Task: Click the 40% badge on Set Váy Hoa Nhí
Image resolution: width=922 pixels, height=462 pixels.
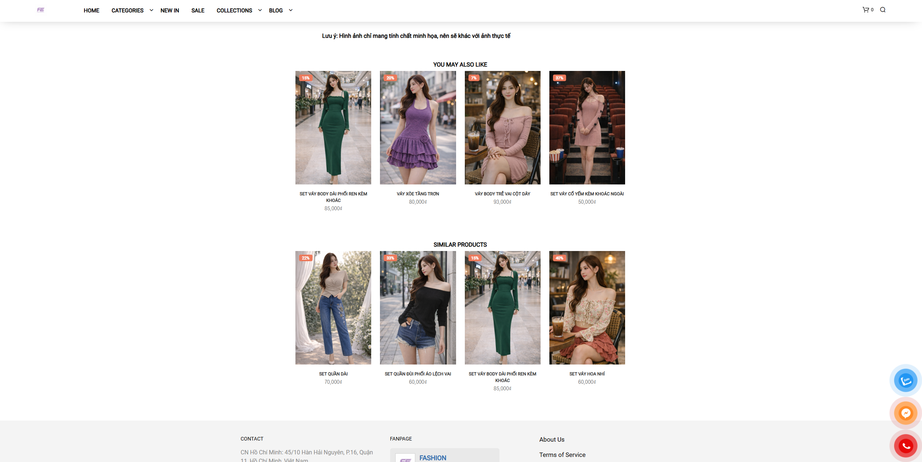Action: coord(559,258)
